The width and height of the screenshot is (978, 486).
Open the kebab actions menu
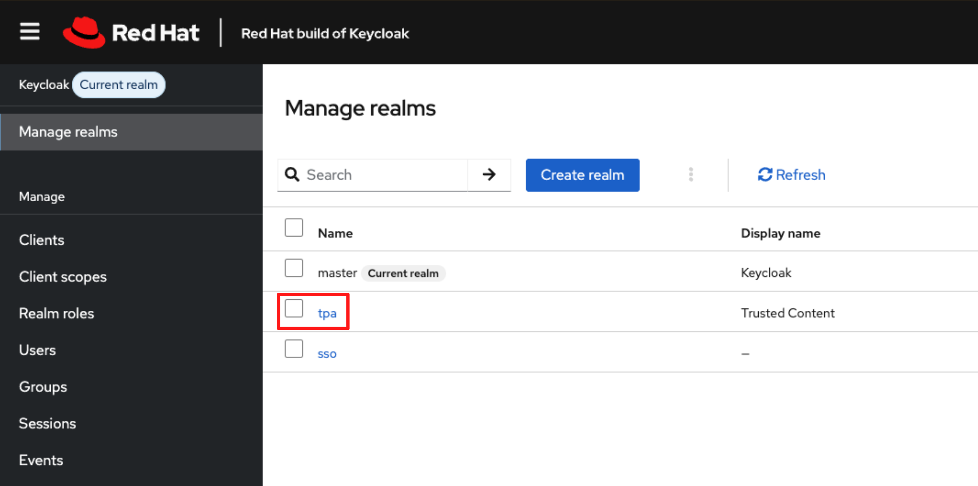coord(691,175)
